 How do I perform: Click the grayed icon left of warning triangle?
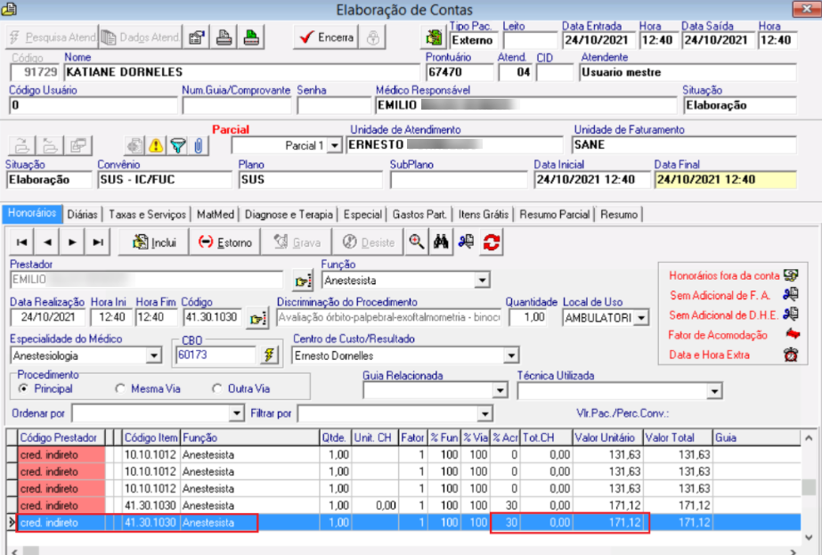134,145
